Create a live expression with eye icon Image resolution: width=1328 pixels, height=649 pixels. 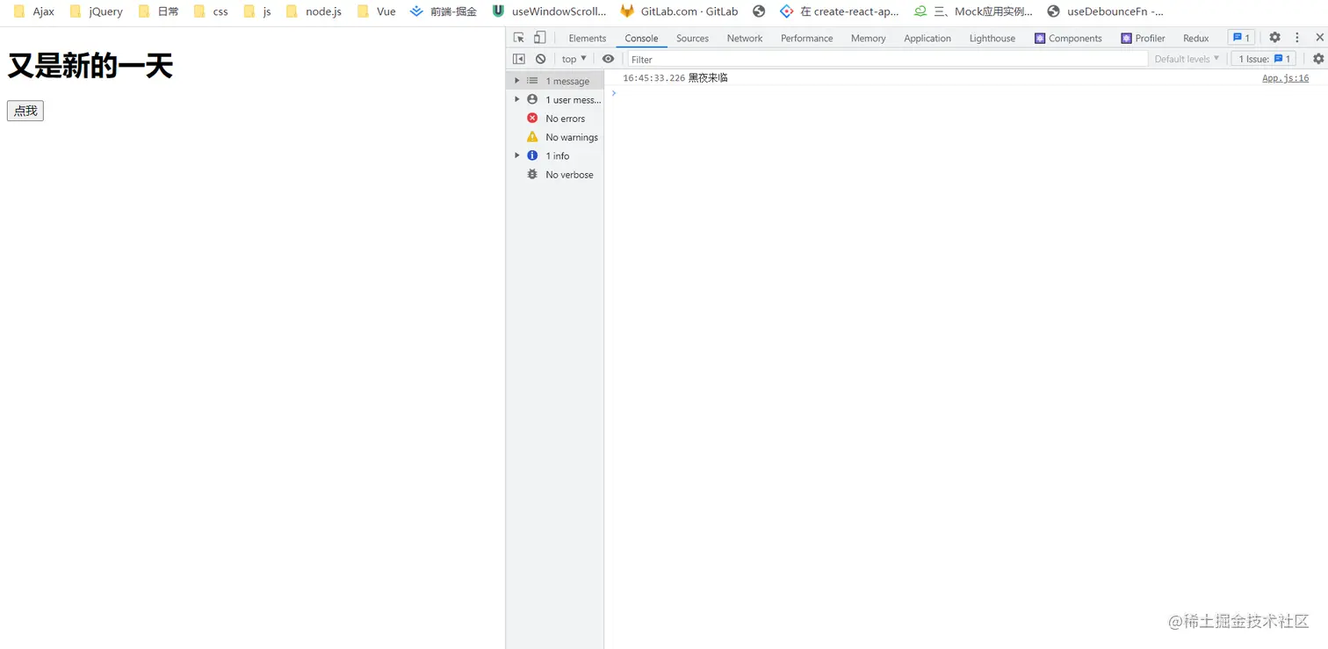coord(608,59)
